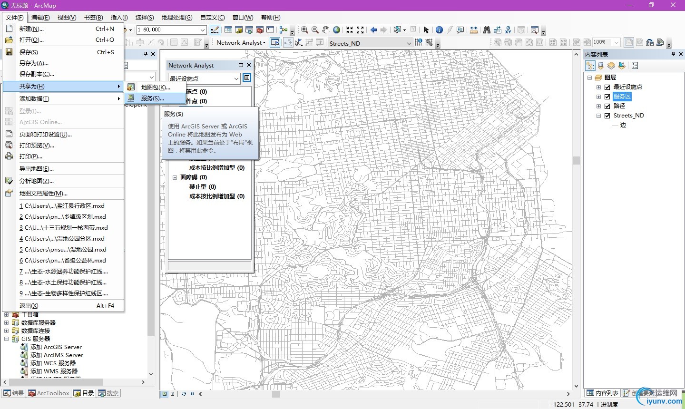
Task: Open the red ArcToolbox toolbar icon
Action: tap(260, 30)
